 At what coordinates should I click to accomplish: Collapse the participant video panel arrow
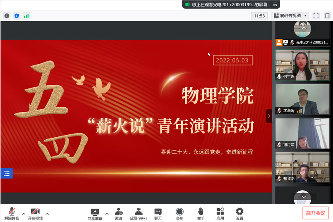tap(269, 116)
